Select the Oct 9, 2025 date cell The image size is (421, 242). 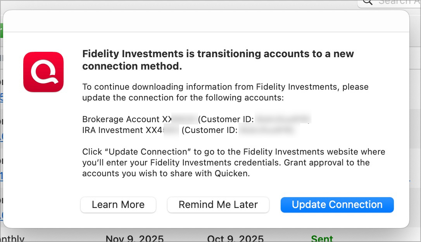(235, 239)
